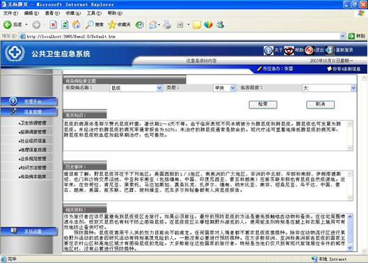Viewport: 368px width, 263px height.
Task: Click the Print icon in toolbar
Action: pos(167,24)
